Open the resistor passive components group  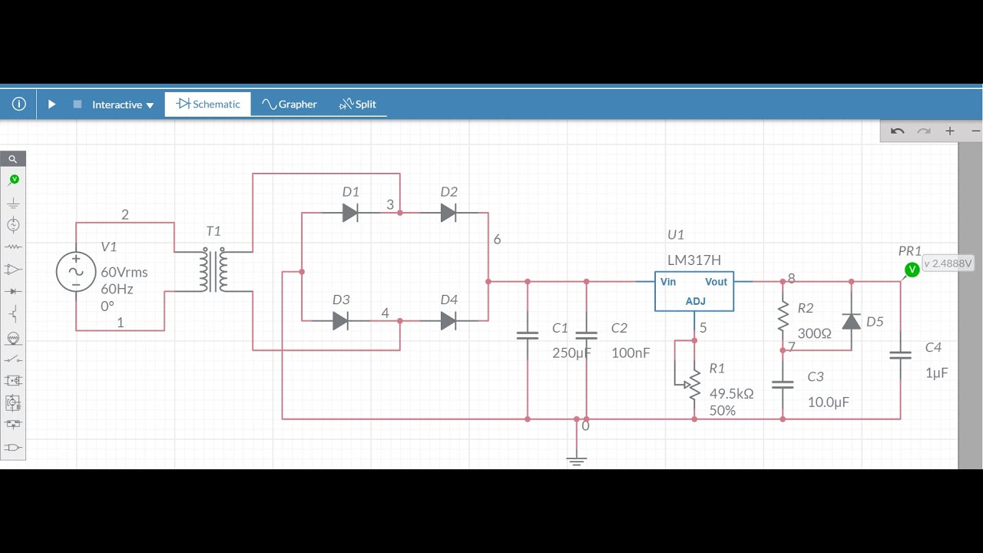click(13, 247)
